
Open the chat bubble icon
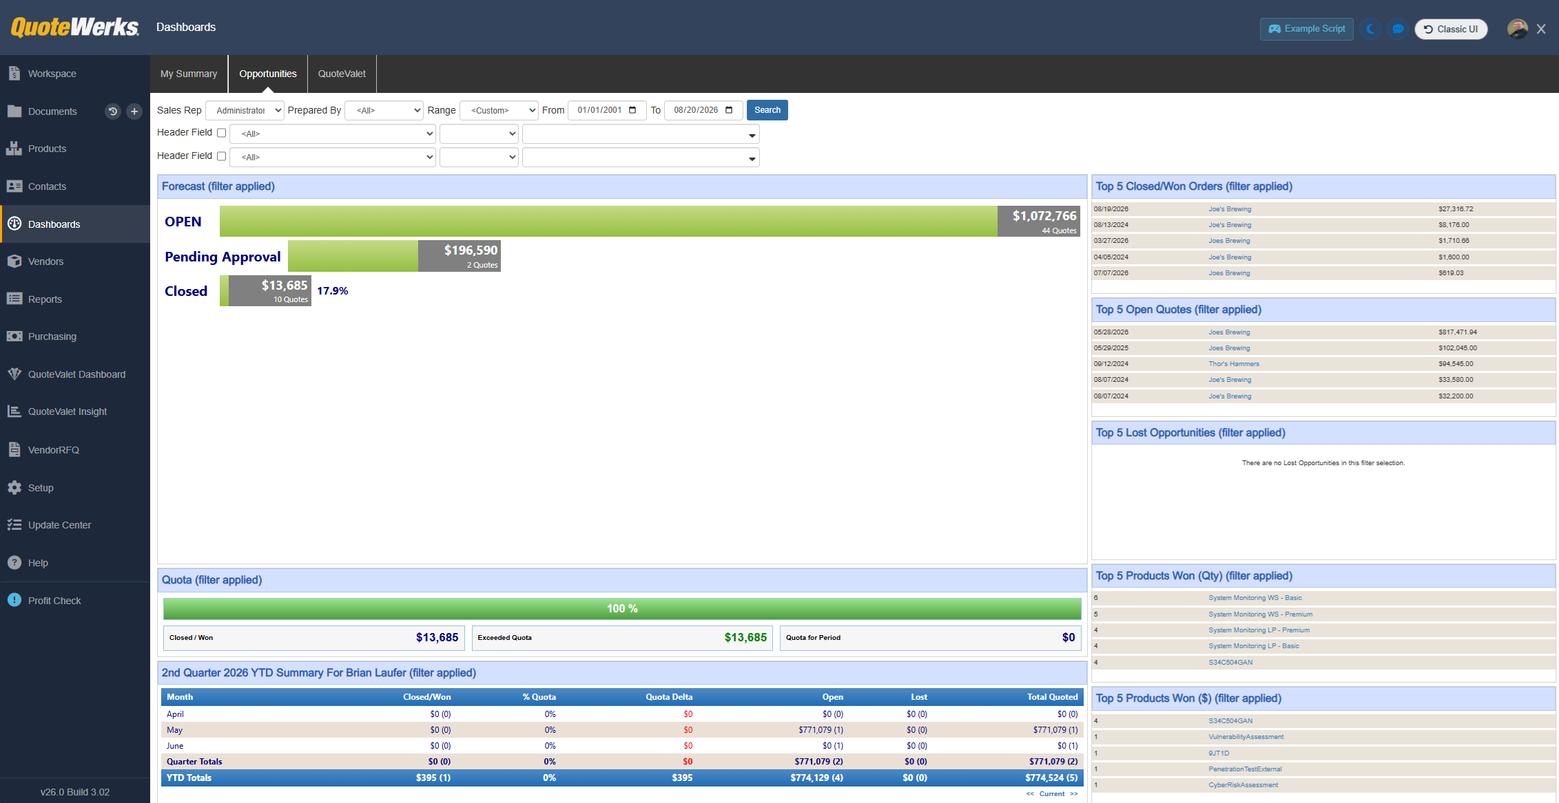pyautogui.click(x=1398, y=29)
